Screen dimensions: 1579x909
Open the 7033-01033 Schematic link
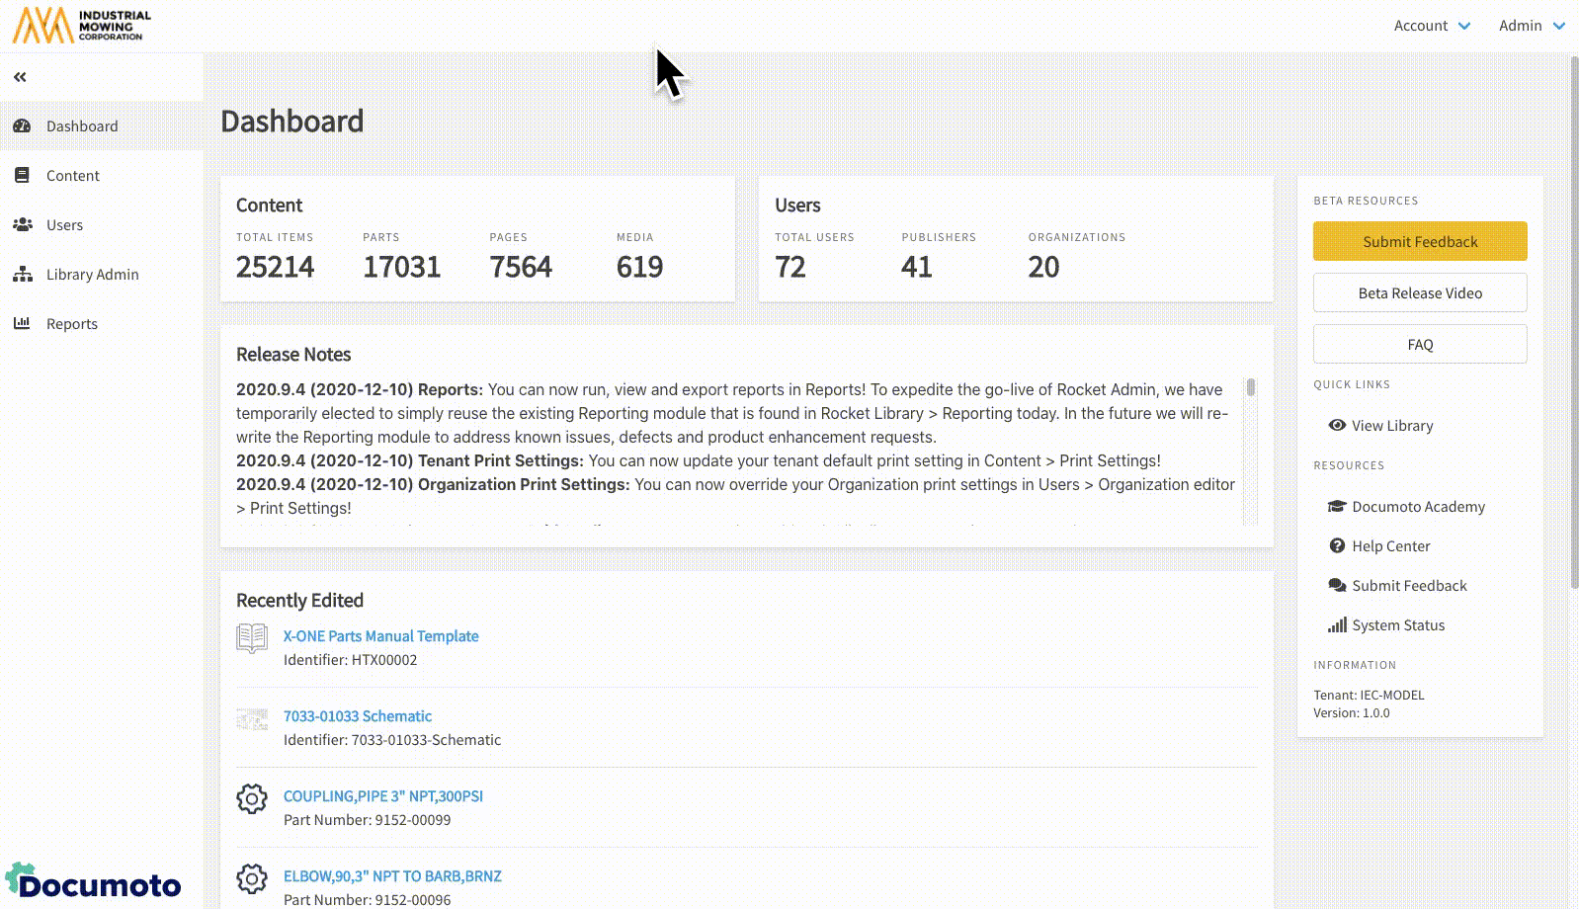click(357, 716)
